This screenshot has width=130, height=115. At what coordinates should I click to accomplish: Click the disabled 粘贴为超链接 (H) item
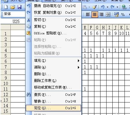tap(54, 53)
